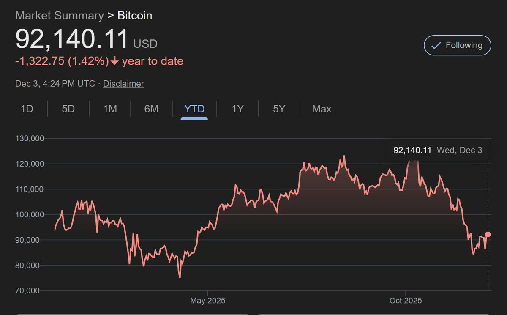The height and width of the screenshot is (315, 507).
Task: Switch to the 5D range tab
Action: [x=68, y=109]
